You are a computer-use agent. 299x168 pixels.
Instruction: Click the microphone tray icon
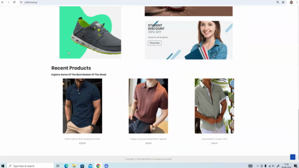[x=265, y=166]
